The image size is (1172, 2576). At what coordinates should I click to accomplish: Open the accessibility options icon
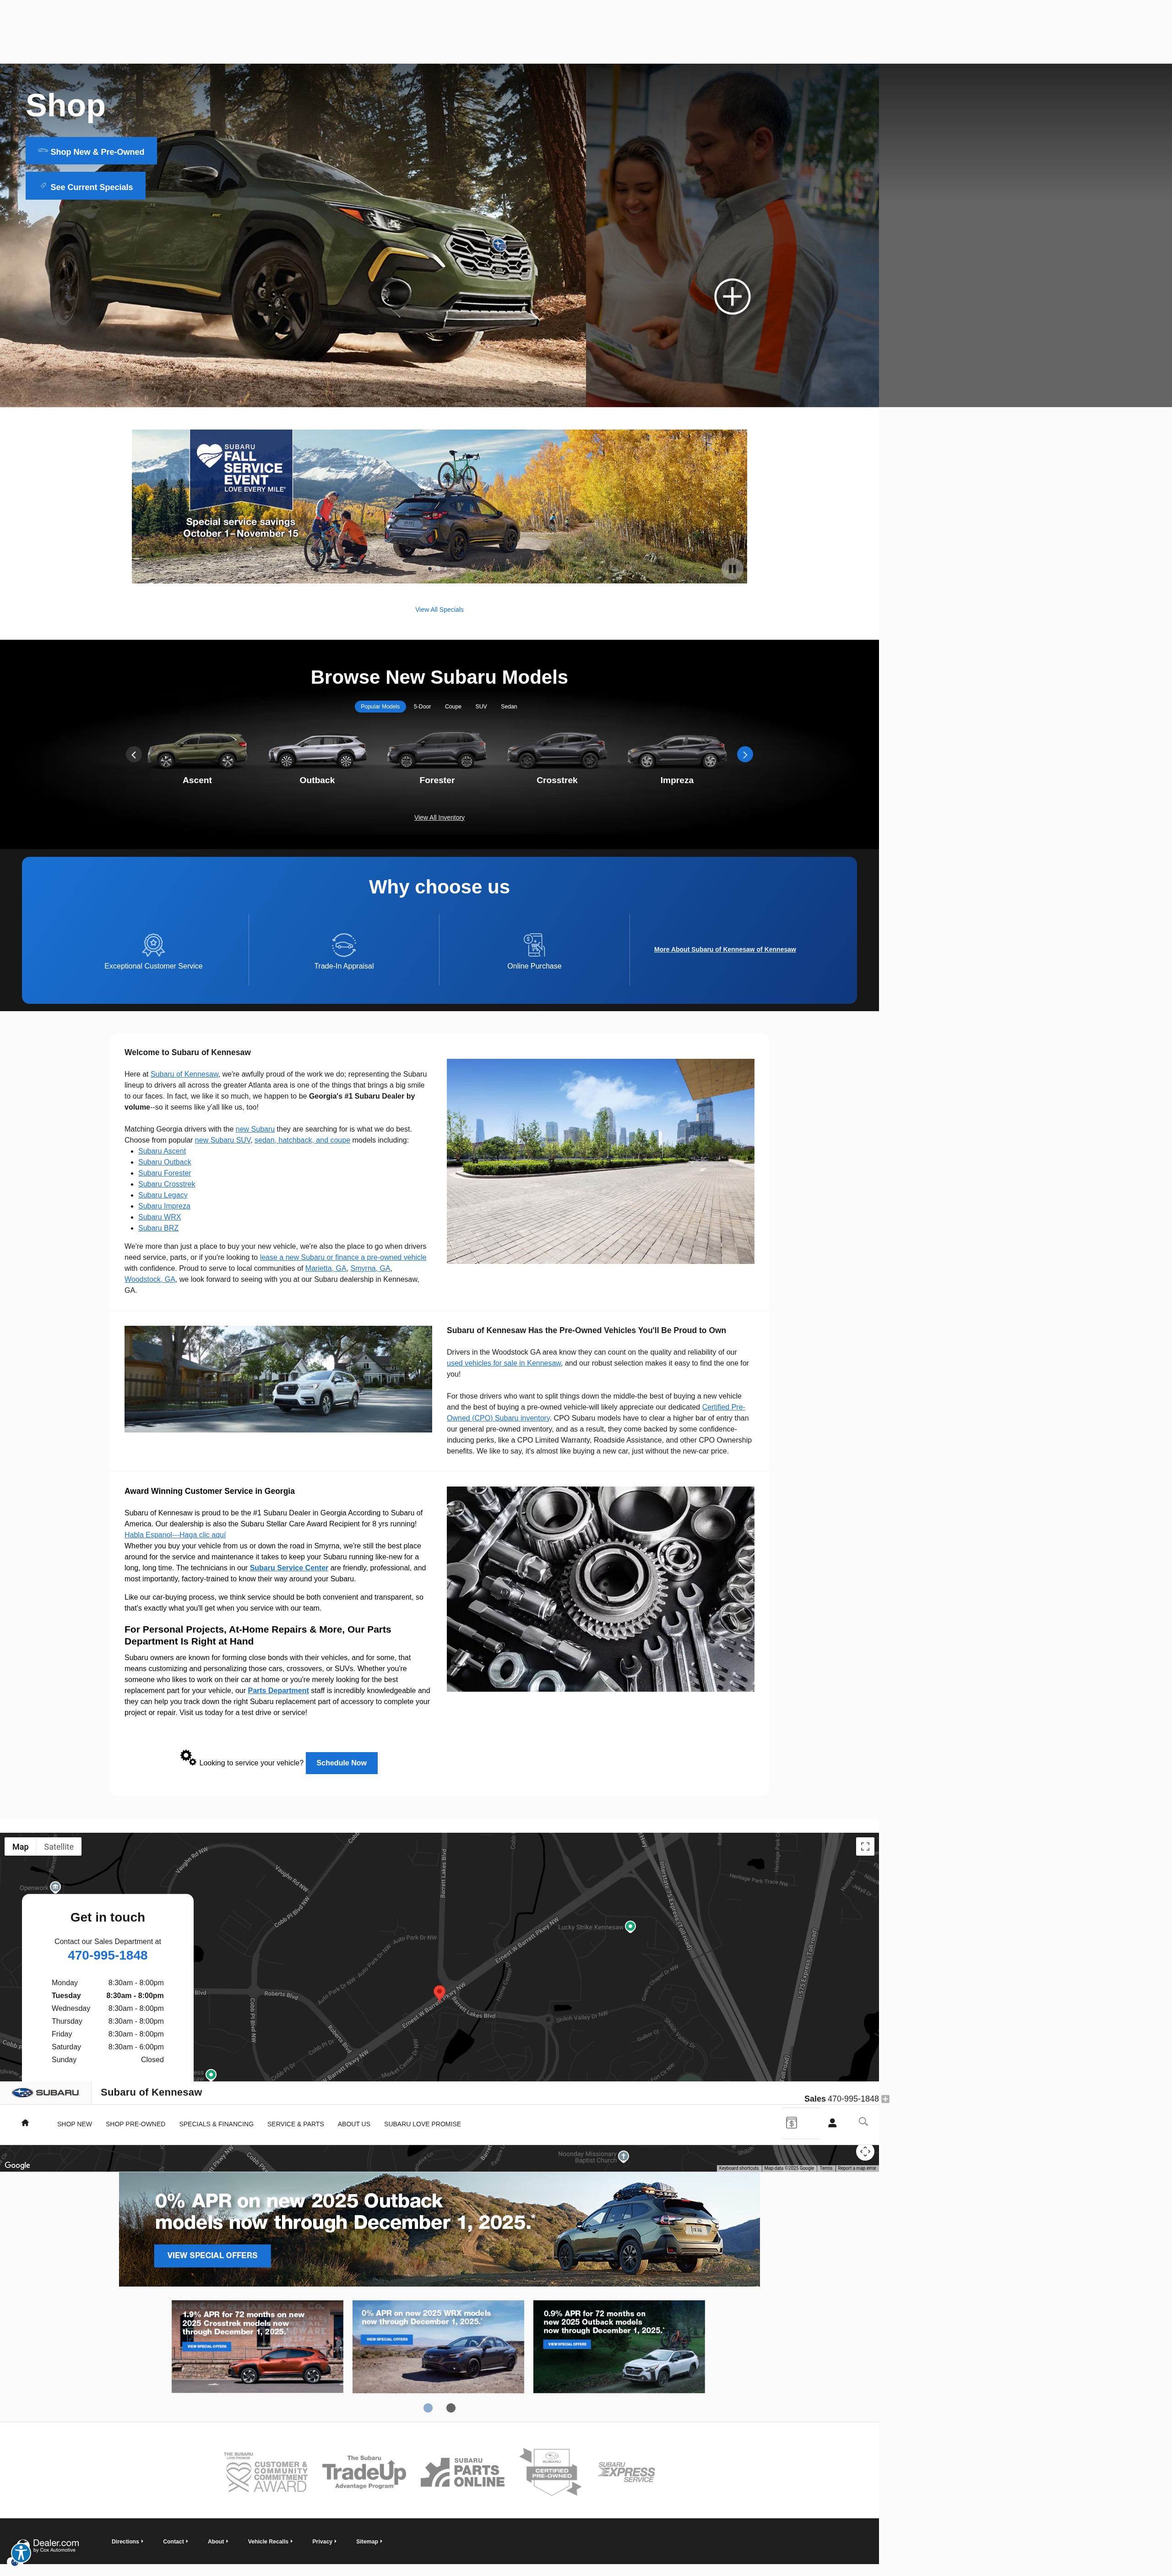20,2553
